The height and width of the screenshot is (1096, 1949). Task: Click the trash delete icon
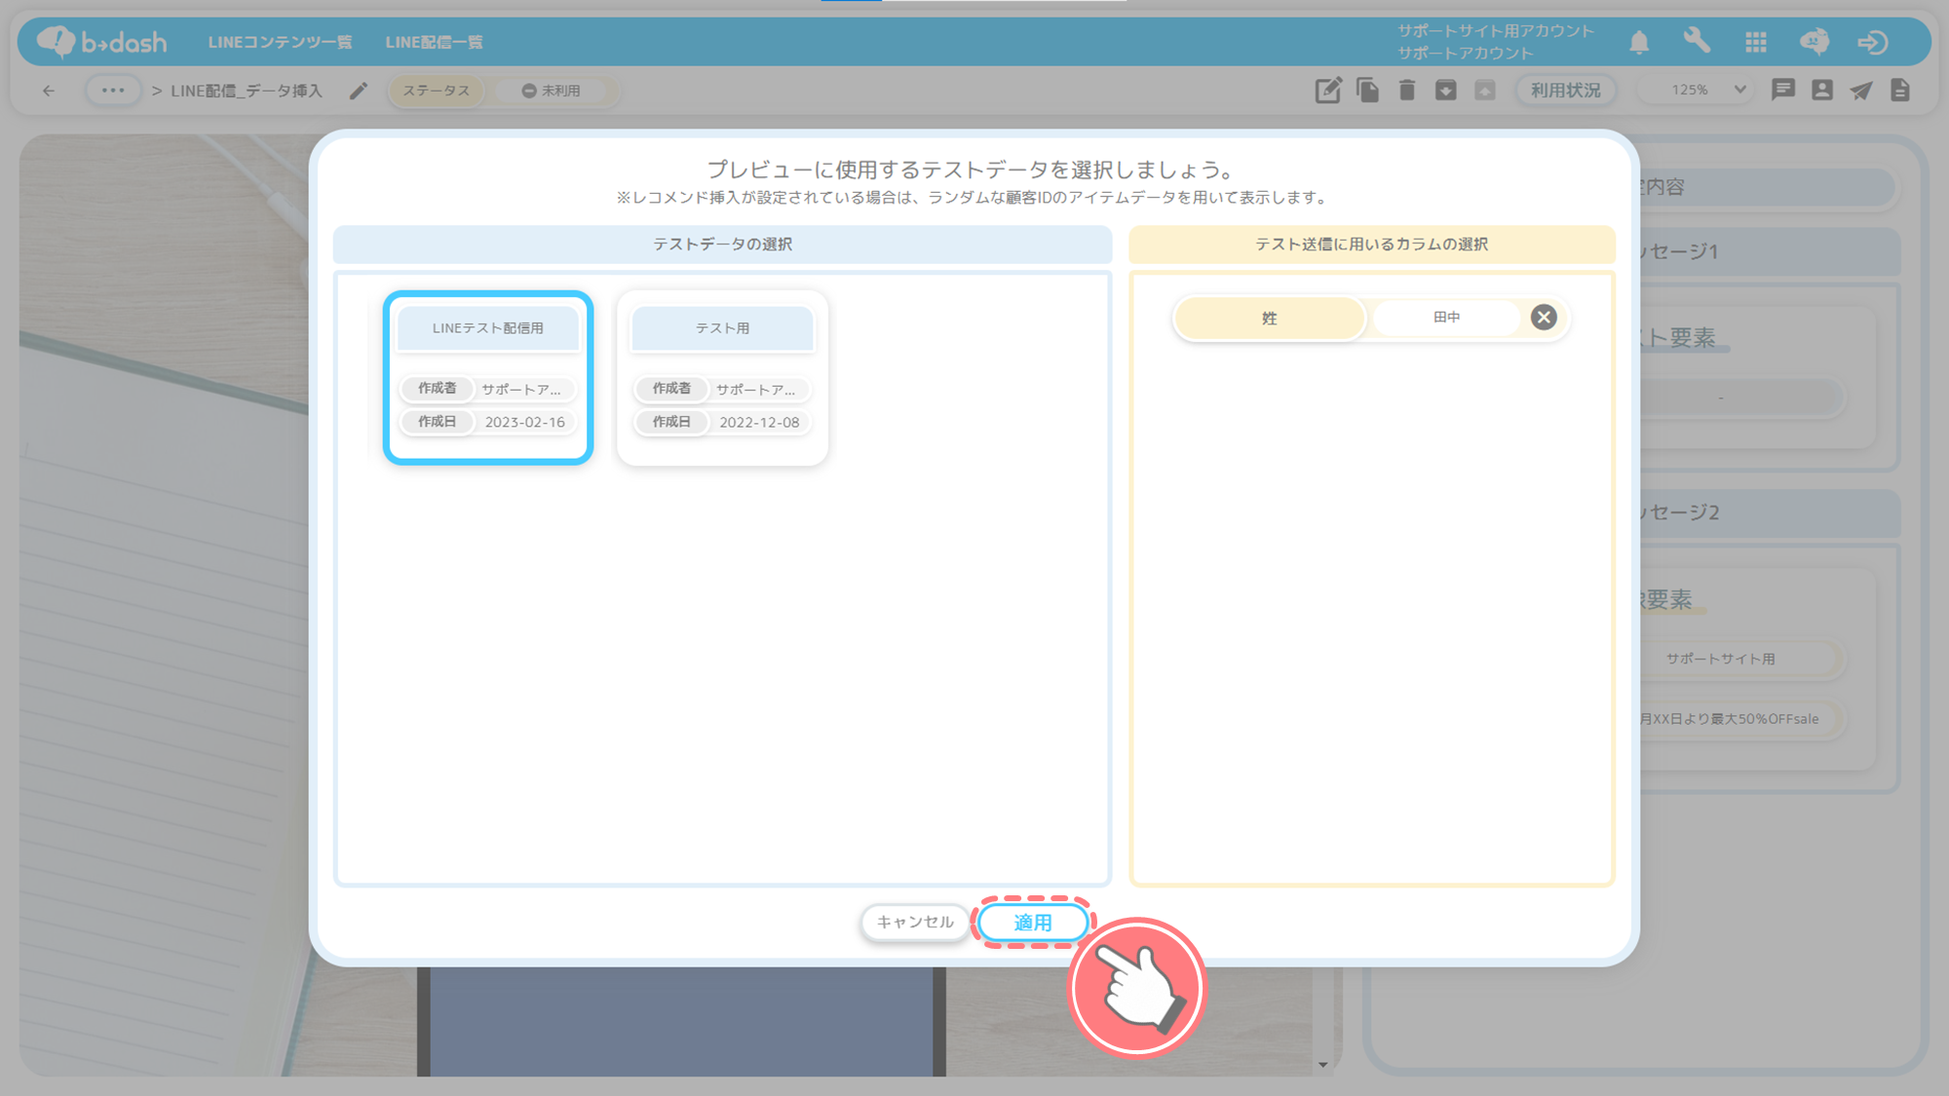pyautogui.click(x=1406, y=91)
